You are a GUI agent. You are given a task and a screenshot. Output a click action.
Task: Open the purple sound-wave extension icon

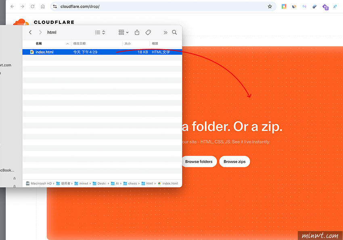[x=304, y=6]
